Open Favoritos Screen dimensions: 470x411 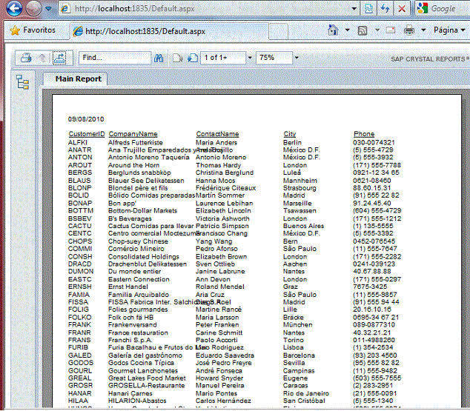(x=32, y=30)
